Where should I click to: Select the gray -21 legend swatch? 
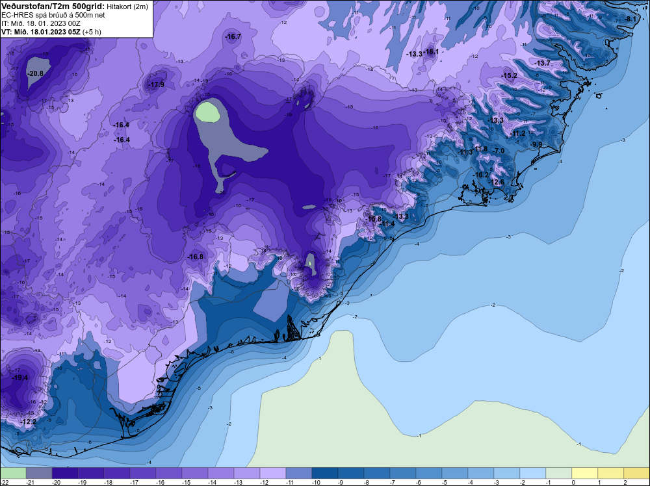[39, 473]
